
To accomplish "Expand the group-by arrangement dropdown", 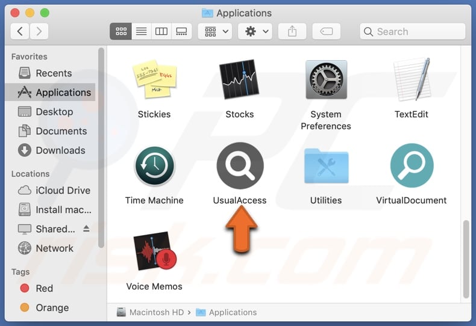I will 216,31.
